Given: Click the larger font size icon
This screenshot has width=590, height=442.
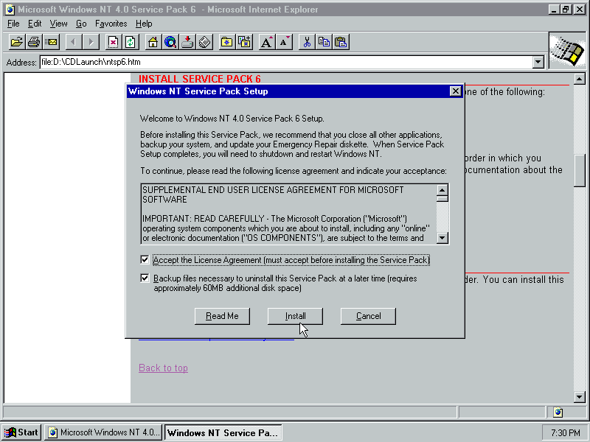Looking at the screenshot, I should (x=268, y=42).
